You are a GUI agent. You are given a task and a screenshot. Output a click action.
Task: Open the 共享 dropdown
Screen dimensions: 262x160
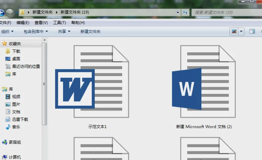pos(64,31)
